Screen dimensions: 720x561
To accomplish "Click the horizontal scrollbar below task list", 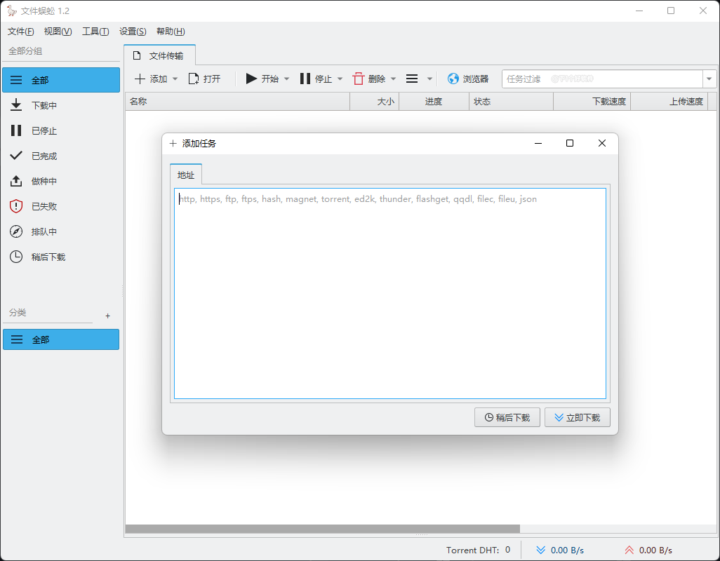I will [322, 529].
